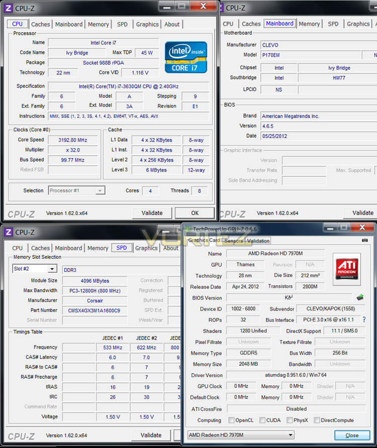Open CPU tab in bottom-left CPU-Z window
377x448 pixels.
point(18,248)
